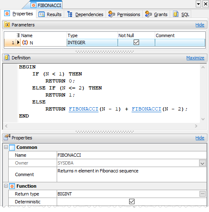Click splitter between Definition and Properties
This screenshot has width=209, height=212.
pos(104,132)
